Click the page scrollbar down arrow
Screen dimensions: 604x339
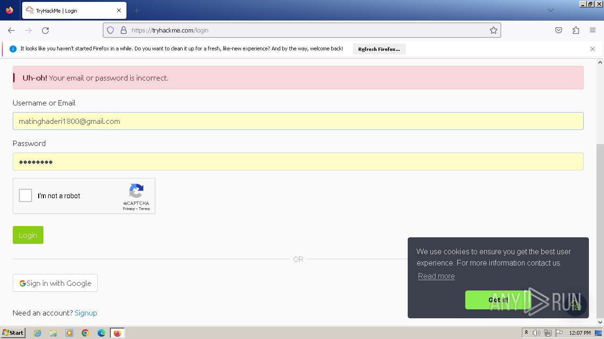[x=600, y=323]
